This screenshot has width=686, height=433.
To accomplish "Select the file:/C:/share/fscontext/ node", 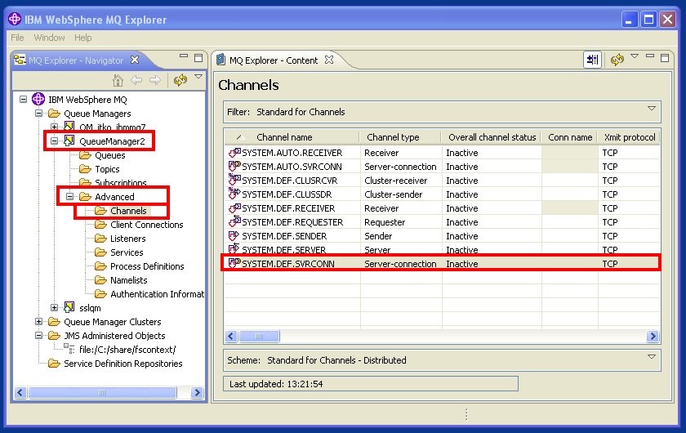I will pos(127,350).
